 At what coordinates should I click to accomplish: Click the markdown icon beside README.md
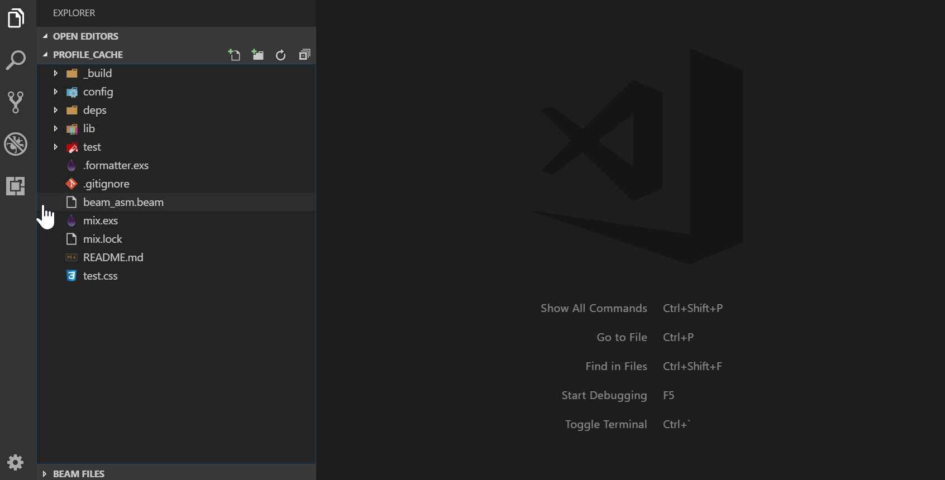click(x=71, y=257)
